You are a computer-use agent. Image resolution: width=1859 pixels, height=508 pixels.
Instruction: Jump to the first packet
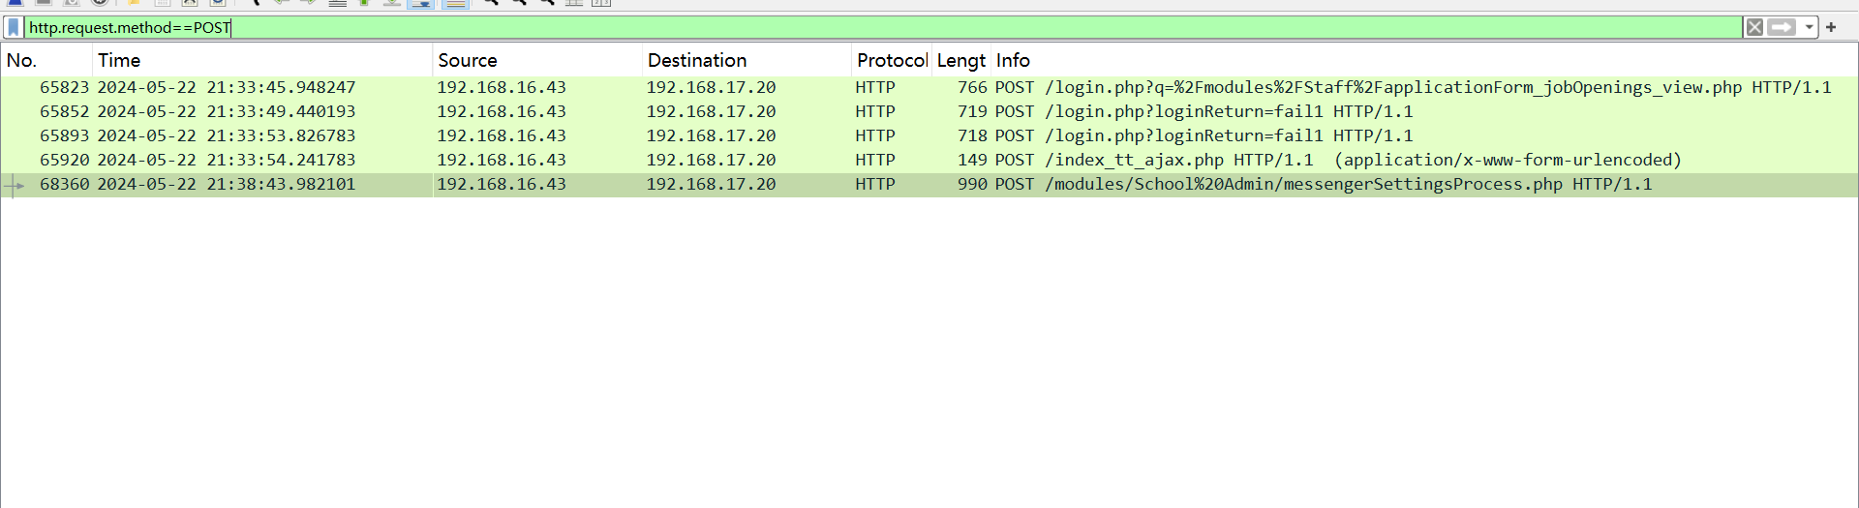[364, 3]
